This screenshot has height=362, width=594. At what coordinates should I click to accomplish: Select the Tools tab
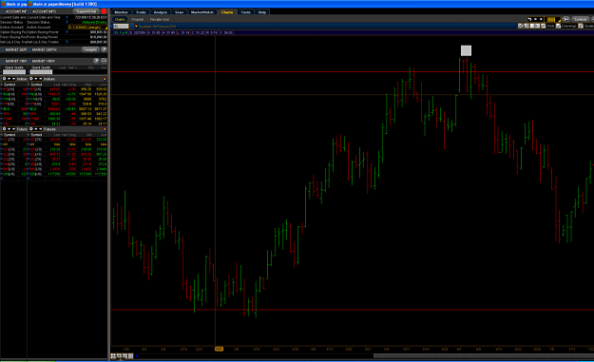[245, 12]
